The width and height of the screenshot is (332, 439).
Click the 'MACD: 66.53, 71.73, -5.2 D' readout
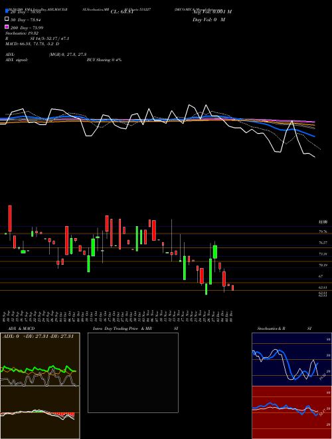tap(32, 44)
